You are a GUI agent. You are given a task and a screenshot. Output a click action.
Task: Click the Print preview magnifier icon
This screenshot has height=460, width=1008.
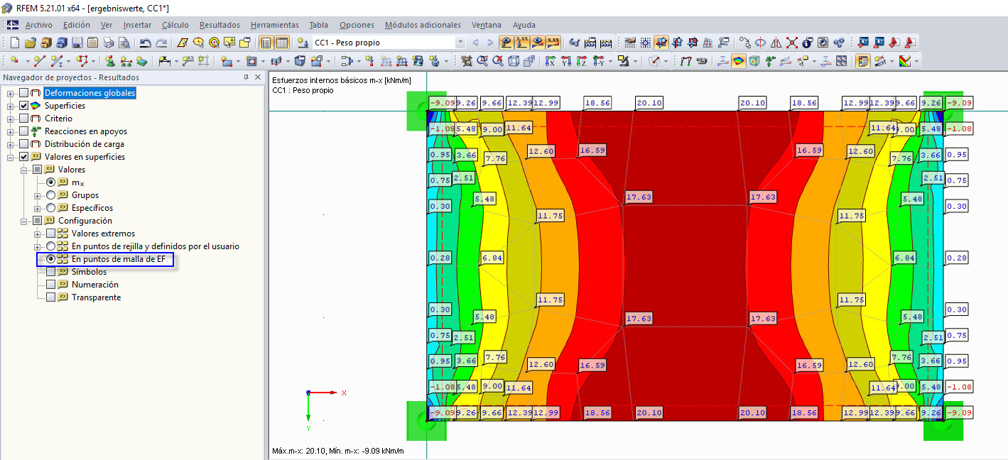[x=124, y=43]
